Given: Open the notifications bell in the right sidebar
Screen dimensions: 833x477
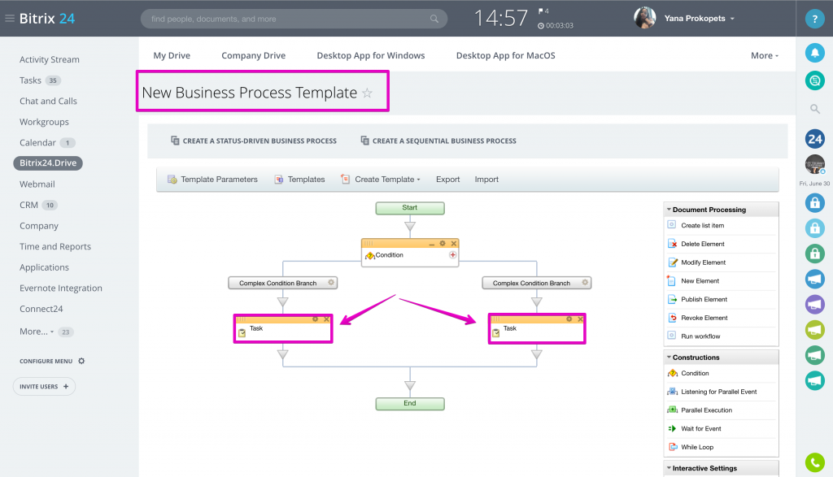Looking at the screenshot, I should pyautogui.click(x=814, y=53).
